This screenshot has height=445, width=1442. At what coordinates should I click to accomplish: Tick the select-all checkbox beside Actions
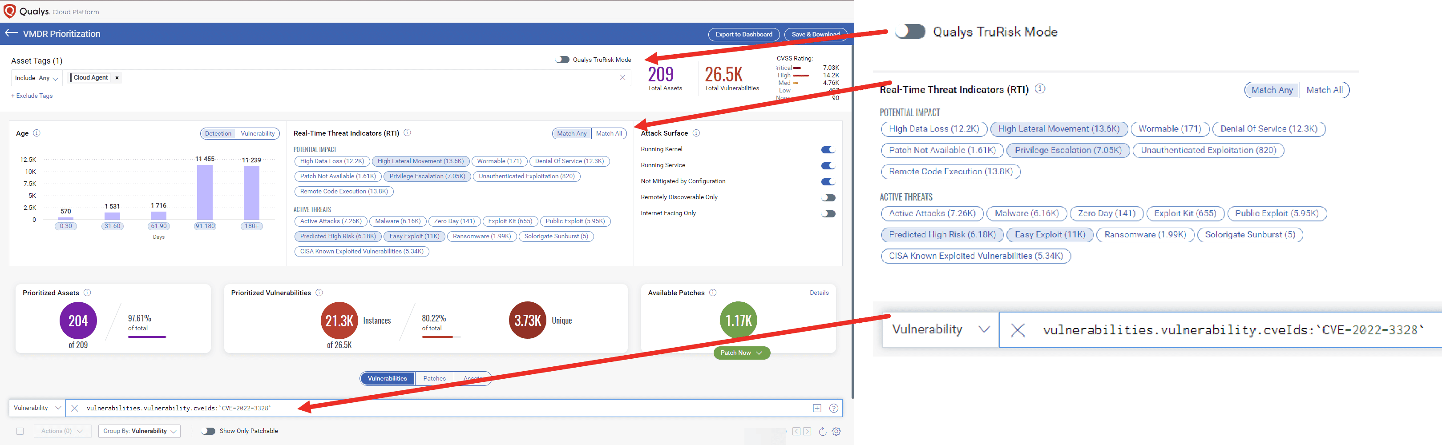(x=20, y=431)
